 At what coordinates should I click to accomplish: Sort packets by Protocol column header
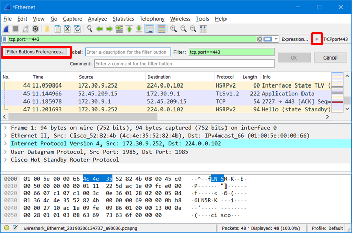click(228, 77)
